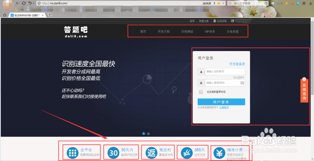This screenshot has height=161, width=314.
Task: Open the dropdown next to the scissors icon
Action: point(282,3)
